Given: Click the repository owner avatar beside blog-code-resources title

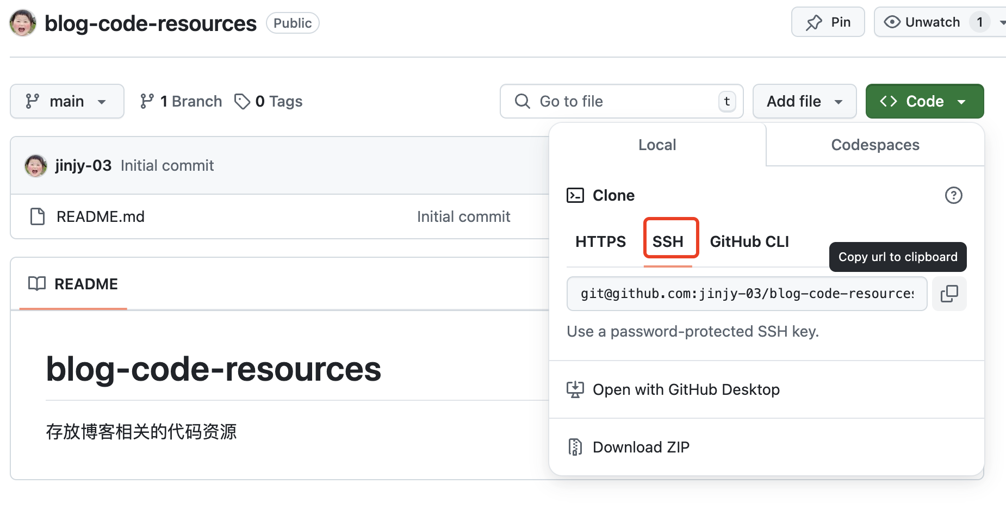Looking at the screenshot, I should 23,23.
